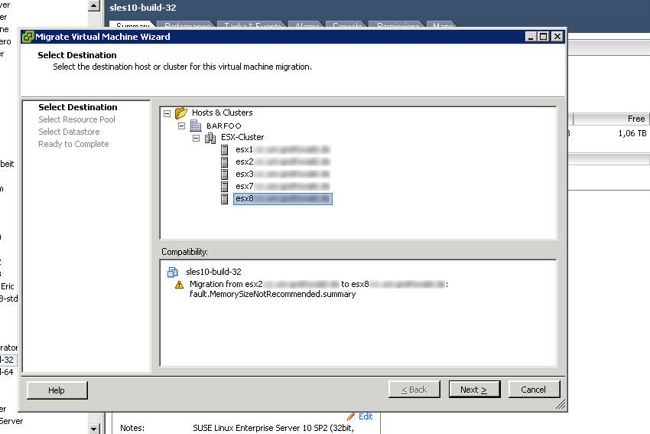Click the migration warning triangle icon

[x=180, y=284]
